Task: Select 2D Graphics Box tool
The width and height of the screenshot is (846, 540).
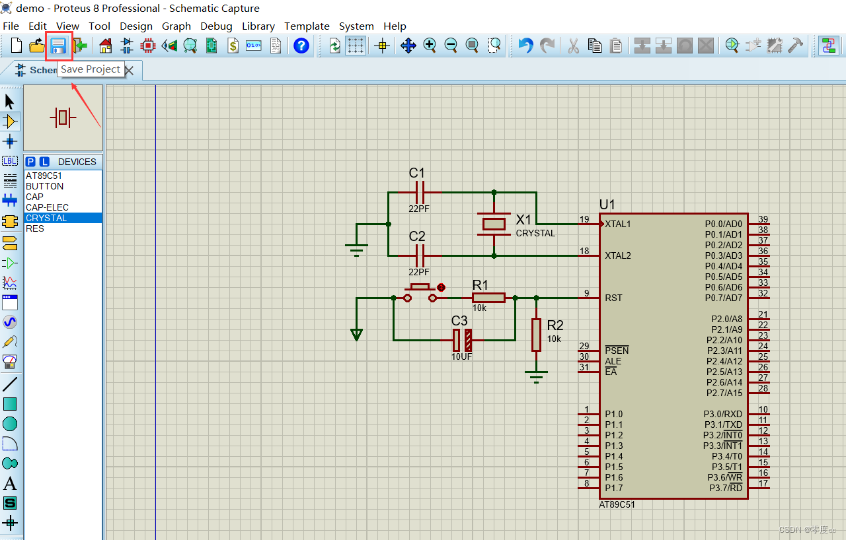Action: (x=10, y=404)
